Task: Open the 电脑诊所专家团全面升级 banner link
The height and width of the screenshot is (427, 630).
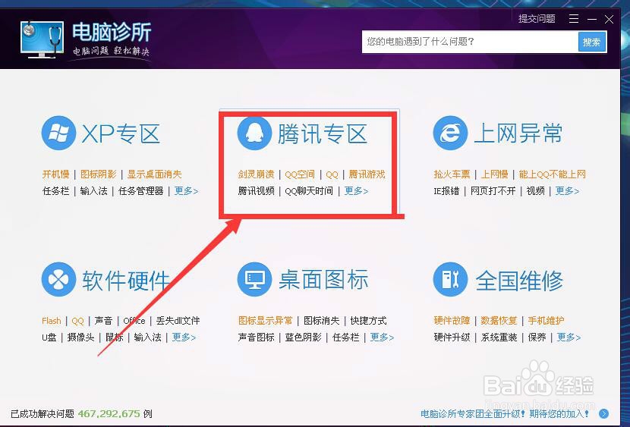Action: pyautogui.click(x=505, y=413)
